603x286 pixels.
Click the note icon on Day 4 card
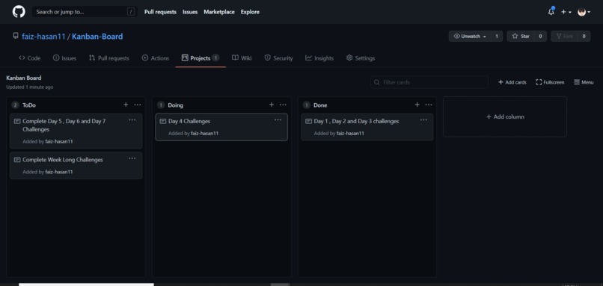(162, 121)
